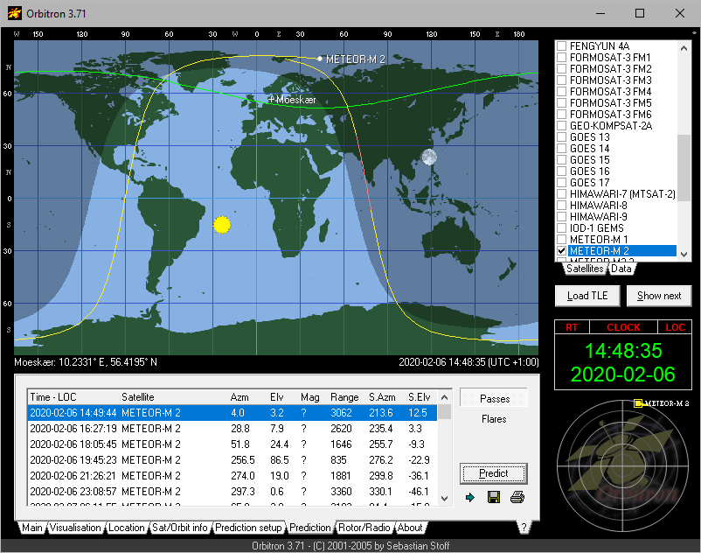The image size is (701, 553).
Task: Check the METEOR-M 1 satellite
Action: pos(562,240)
